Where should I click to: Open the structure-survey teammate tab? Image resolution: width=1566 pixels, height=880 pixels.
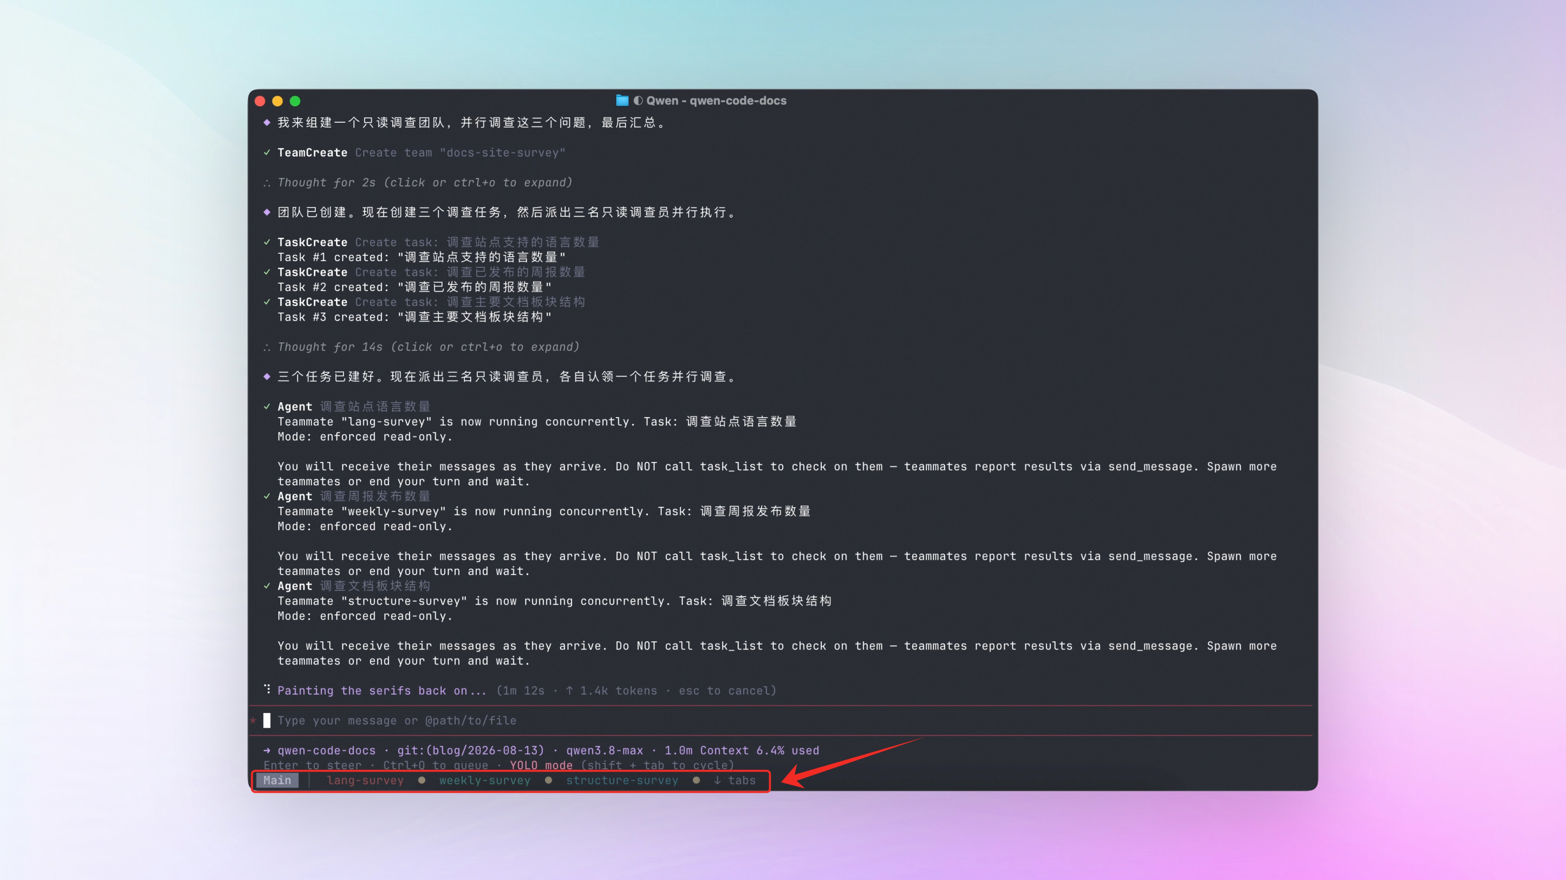[x=622, y=781]
